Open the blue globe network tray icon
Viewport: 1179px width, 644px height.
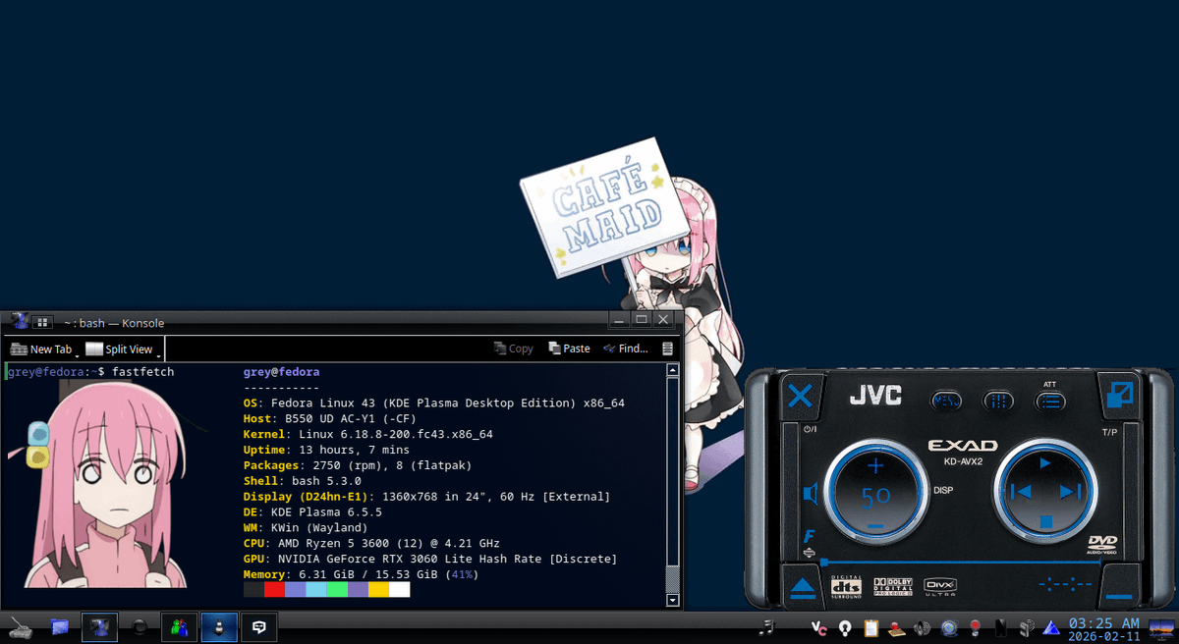(x=949, y=627)
